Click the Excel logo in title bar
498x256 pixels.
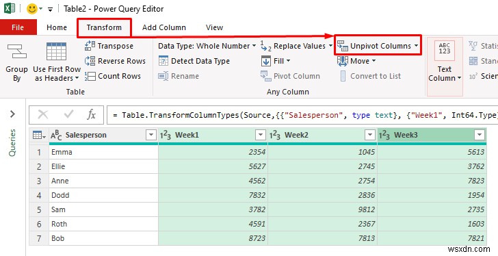click(x=10, y=8)
